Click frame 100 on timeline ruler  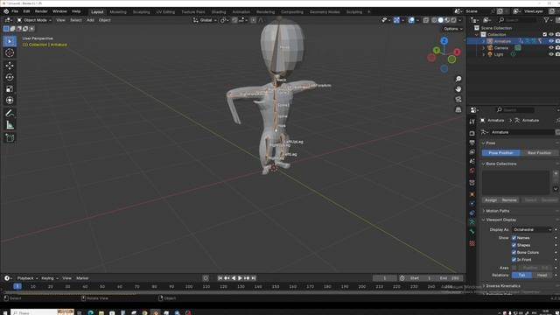(x=189, y=287)
